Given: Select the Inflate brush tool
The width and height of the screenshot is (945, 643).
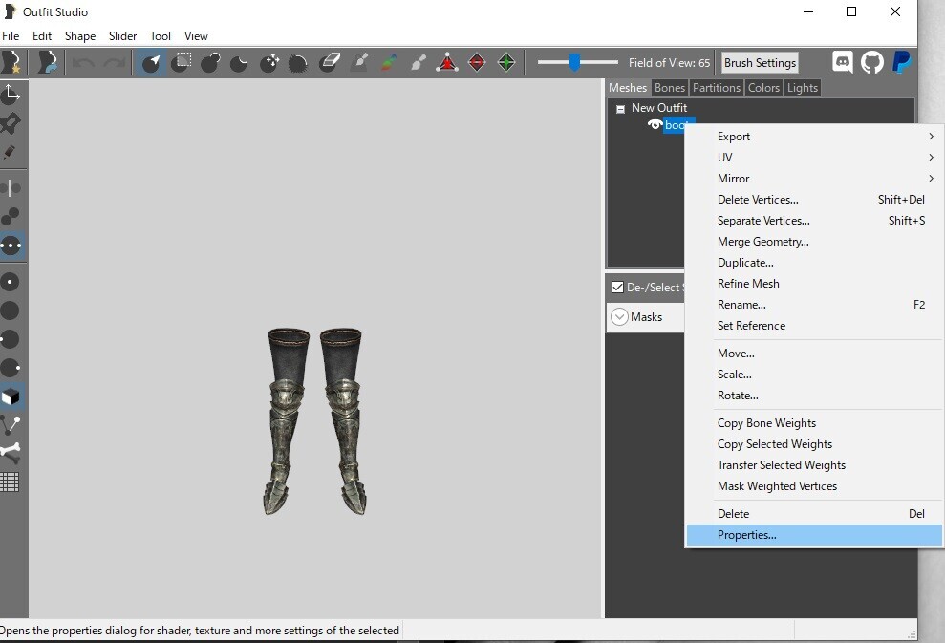Looking at the screenshot, I should [x=209, y=62].
